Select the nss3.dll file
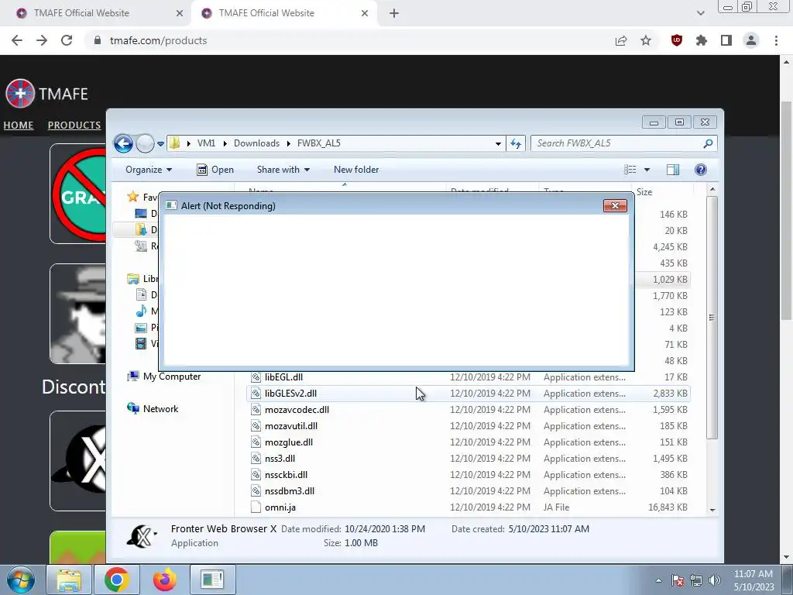 pos(469,458)
